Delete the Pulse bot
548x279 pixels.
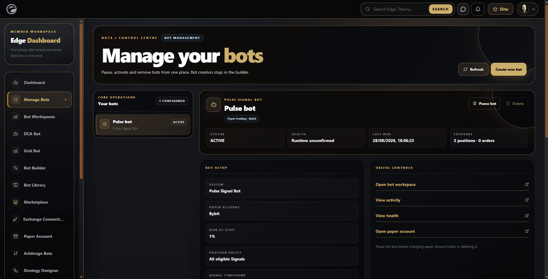click(515, 103)
